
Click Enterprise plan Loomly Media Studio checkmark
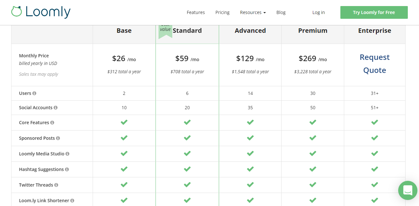coord(375,153)
